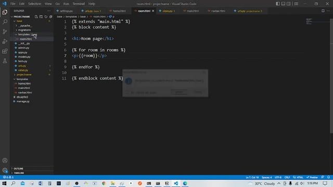Open Microsoft Edge from taskbar
The width and height of the screenshot is (333, 187).
(x=185, y=183)
